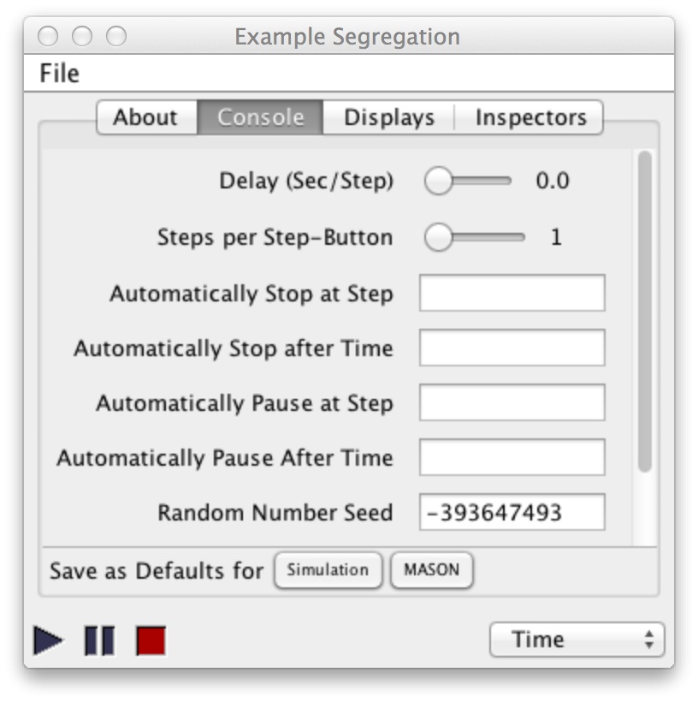698x702 pixels.
Task: Stop the simulation with the red square
Action: click(151, 640)
